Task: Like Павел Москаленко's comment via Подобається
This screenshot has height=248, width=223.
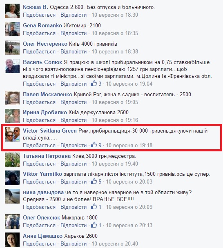Action: [x=39, y=102]
